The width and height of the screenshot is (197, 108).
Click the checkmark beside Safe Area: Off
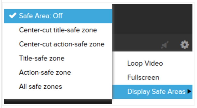coord(13,16)
